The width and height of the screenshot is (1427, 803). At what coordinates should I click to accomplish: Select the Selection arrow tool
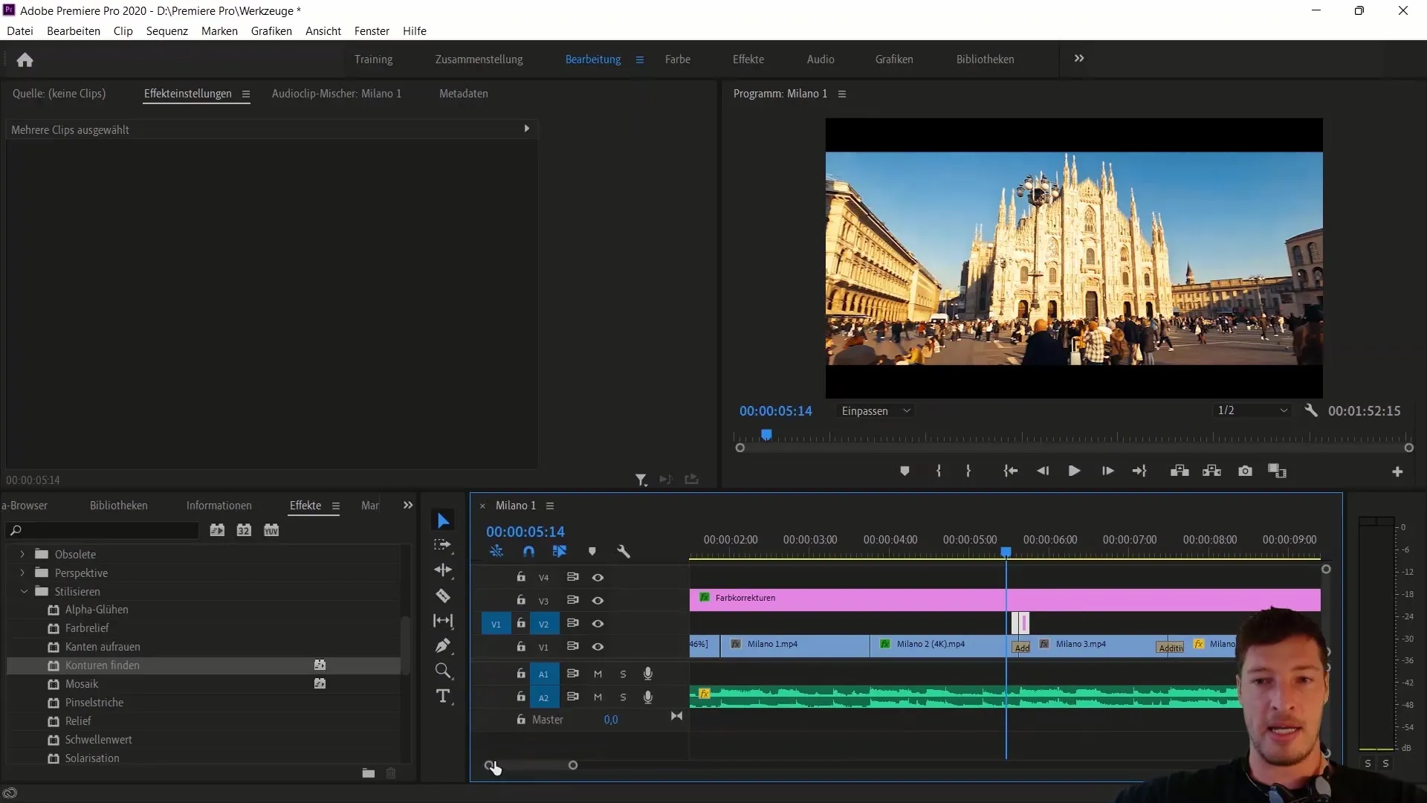pyautogui.click(x=443, y=520)
